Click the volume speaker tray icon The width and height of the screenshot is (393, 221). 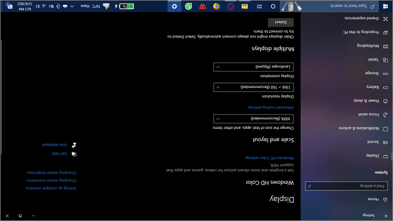click(38, 6)
